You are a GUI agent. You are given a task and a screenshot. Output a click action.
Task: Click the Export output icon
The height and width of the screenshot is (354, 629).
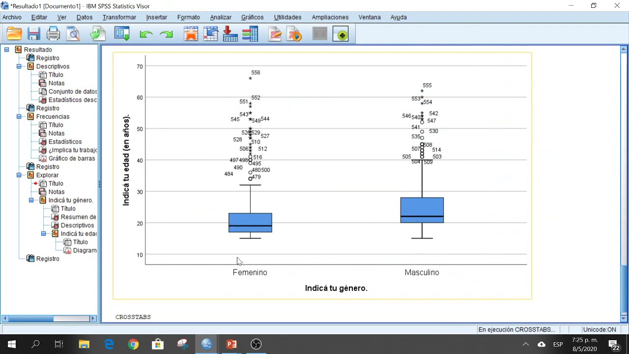click(97, 34)
